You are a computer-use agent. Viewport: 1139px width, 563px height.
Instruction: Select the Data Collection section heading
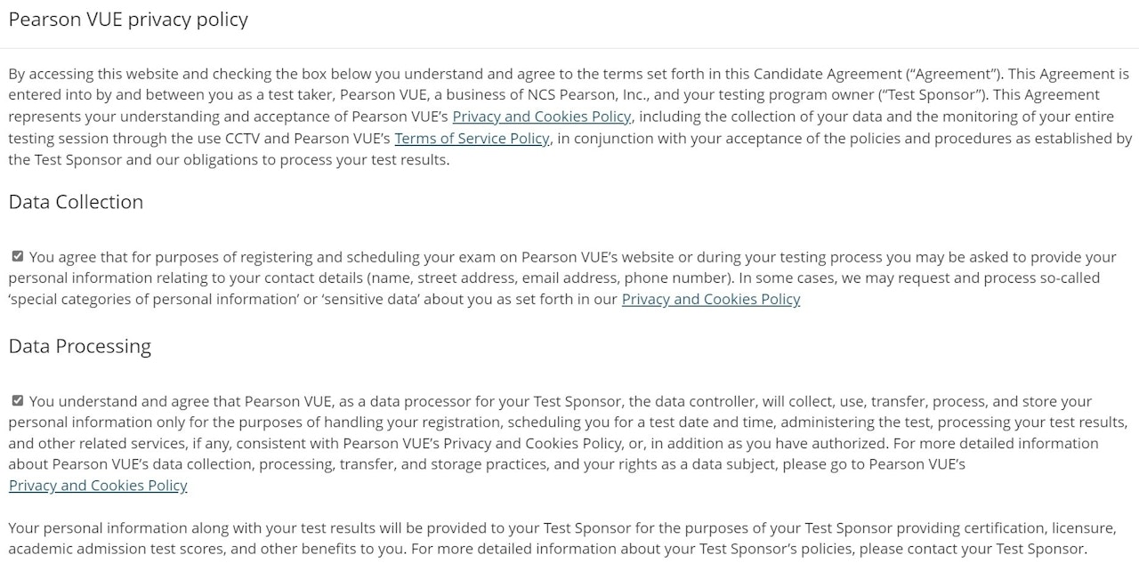[76, 202]
